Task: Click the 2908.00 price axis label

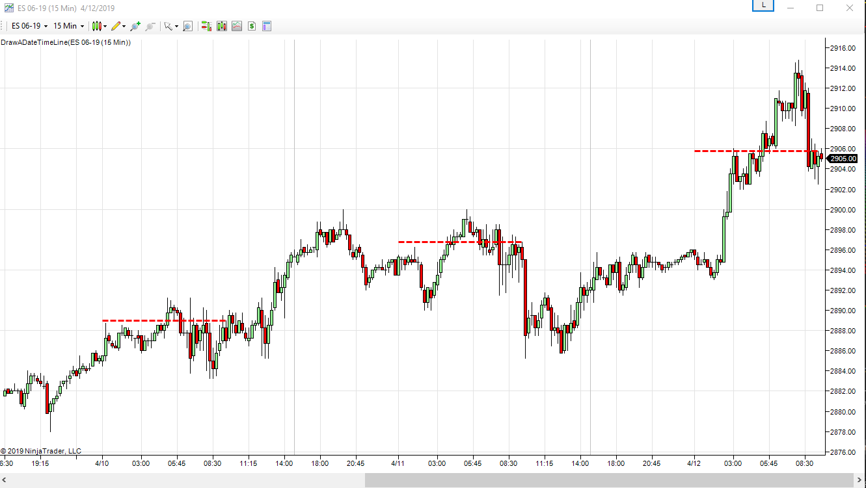Action: click(x=843, y=129)
